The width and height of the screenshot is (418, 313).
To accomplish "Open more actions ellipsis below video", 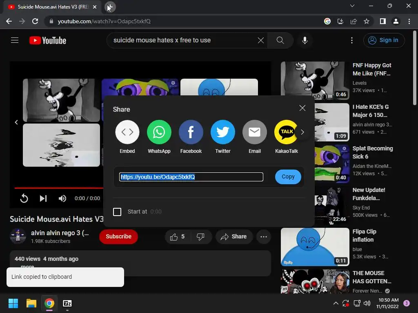I will [264, 237].
